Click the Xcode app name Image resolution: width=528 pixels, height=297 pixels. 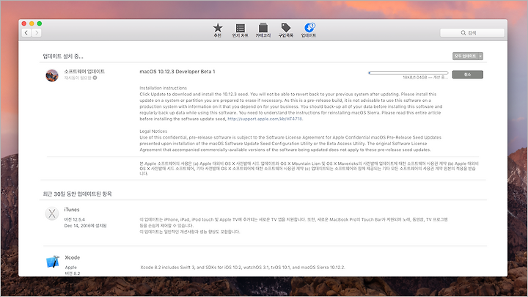(73, 257)
